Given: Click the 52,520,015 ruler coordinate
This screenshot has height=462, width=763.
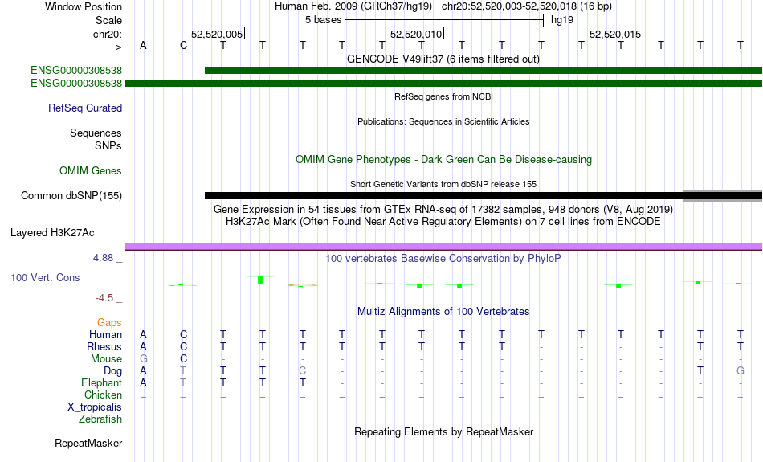Looking at the screenshot, I should click(x=615, y=34).
